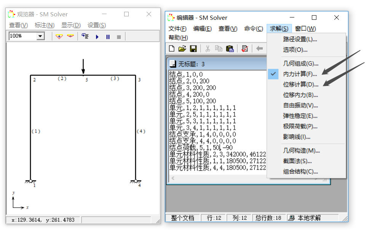Select 选项(O)... from the solve menu
Screen dimensions: 380x238
coord(307,50)
